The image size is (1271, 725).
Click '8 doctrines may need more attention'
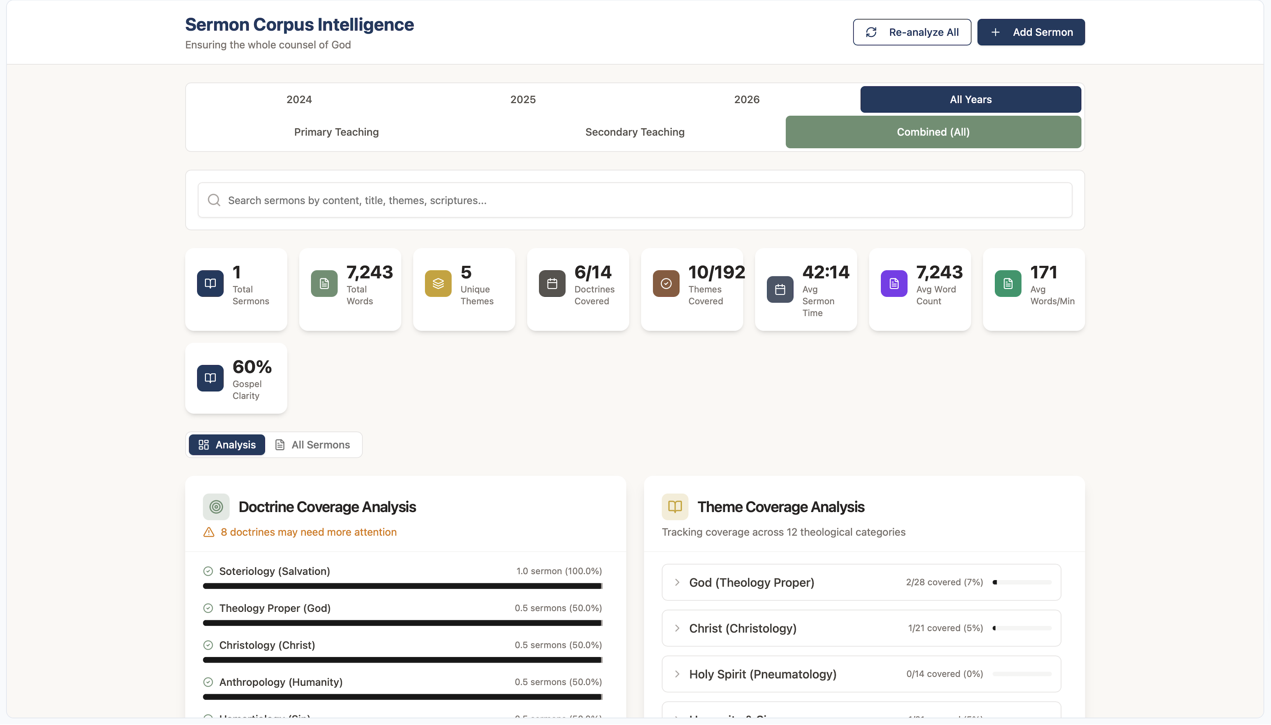308,532
